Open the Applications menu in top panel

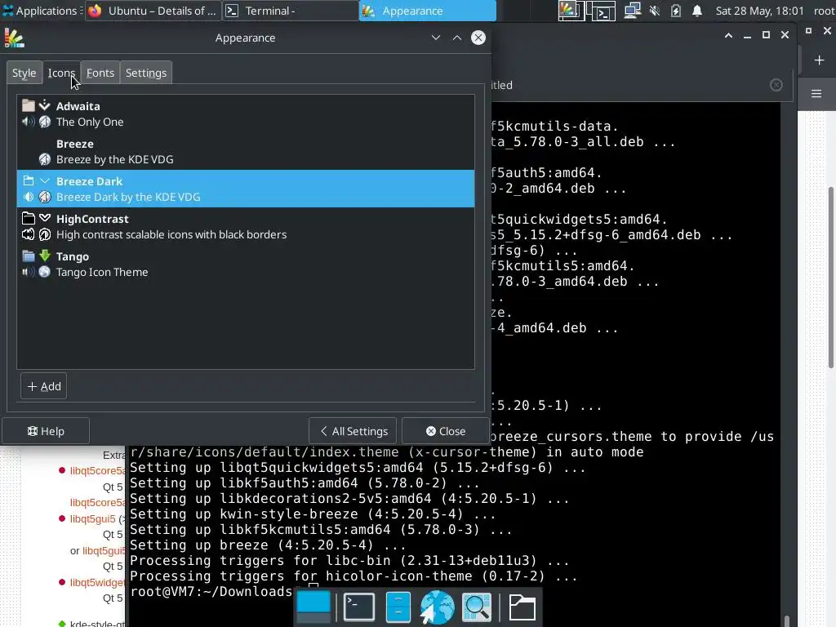pyautogui.click(x=42, y=11)
